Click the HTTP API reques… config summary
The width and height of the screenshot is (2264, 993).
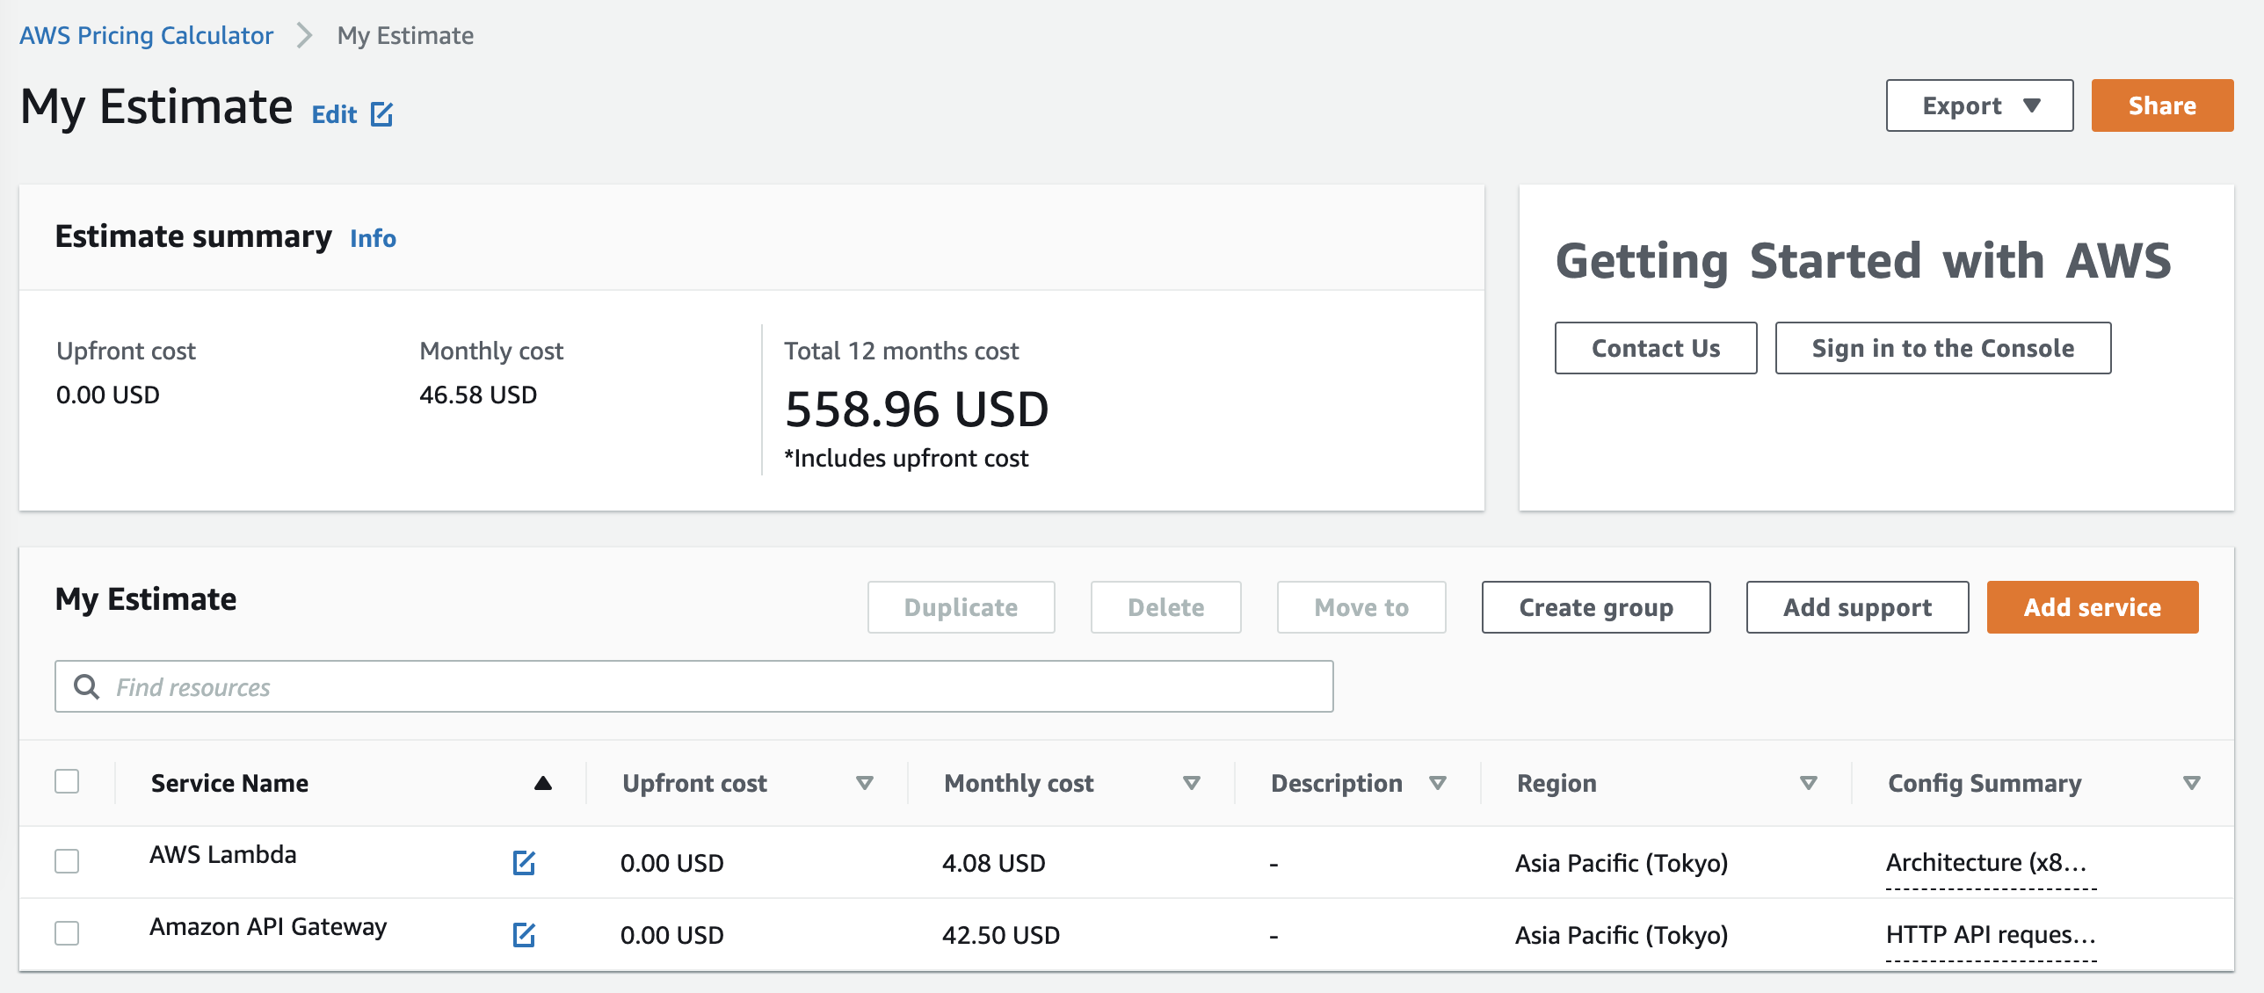pos(1991,934)
